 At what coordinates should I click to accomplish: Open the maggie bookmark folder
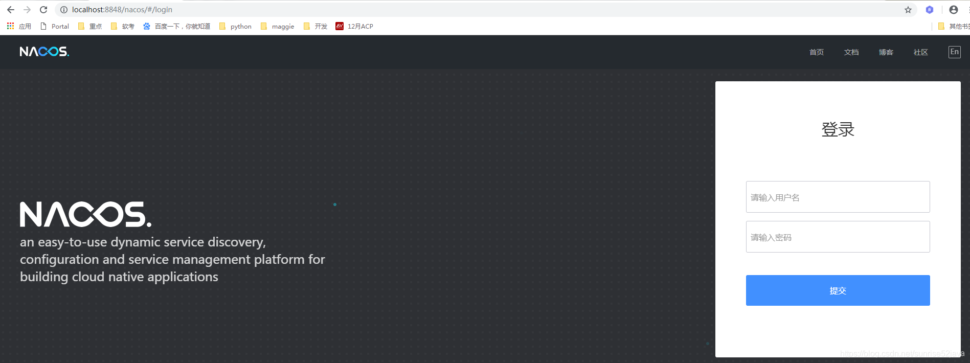pyautogui.click(x=277, y=26)
